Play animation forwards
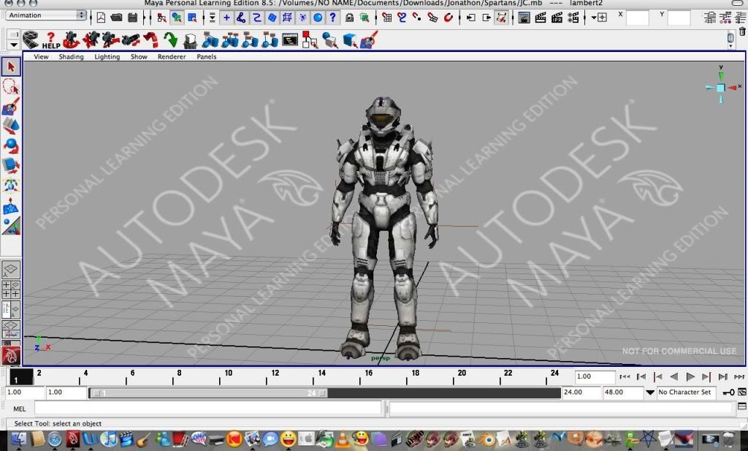The height and width of the screenshot is (451, 748). [690, 377]
